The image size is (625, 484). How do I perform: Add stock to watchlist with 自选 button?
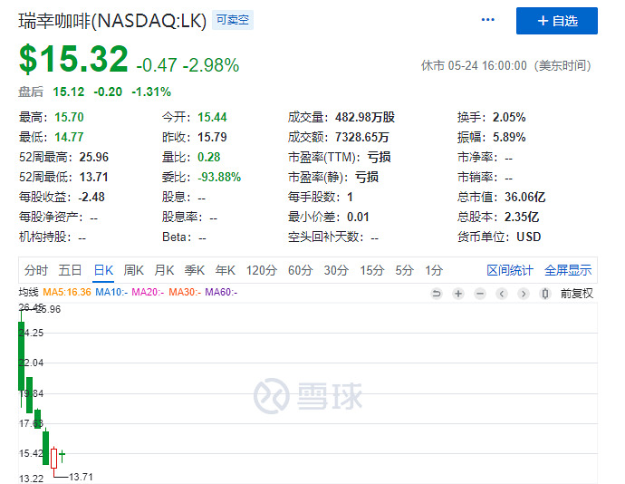point(556,21)
